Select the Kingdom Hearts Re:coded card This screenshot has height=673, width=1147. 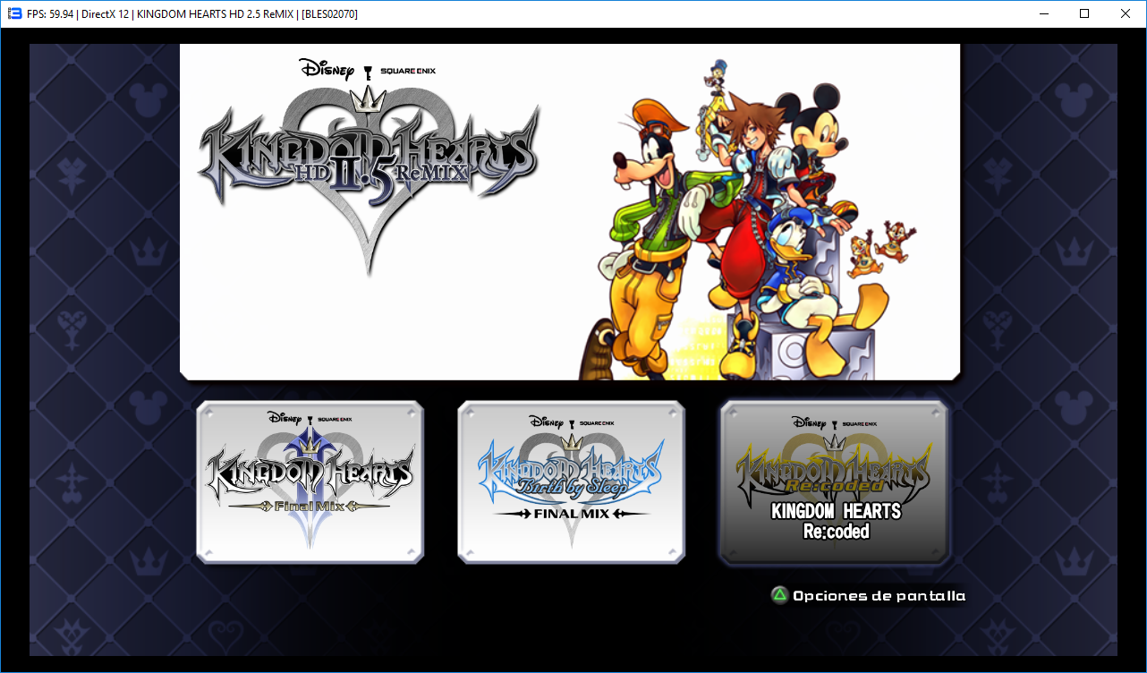point(834,481)
